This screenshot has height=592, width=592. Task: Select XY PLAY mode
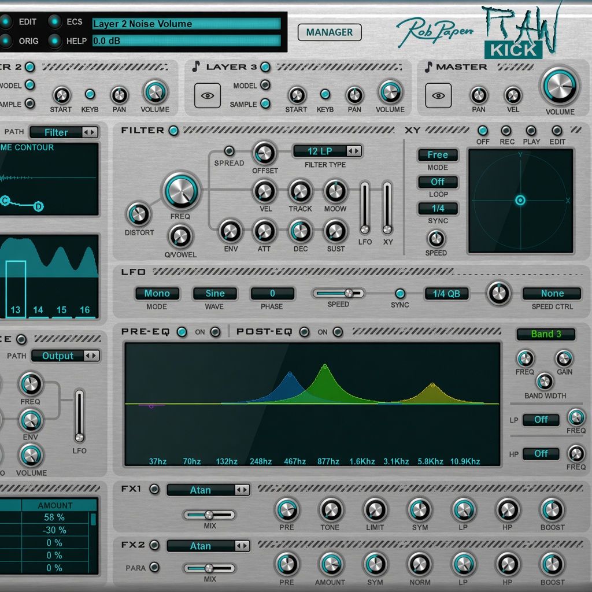(531, 131)
